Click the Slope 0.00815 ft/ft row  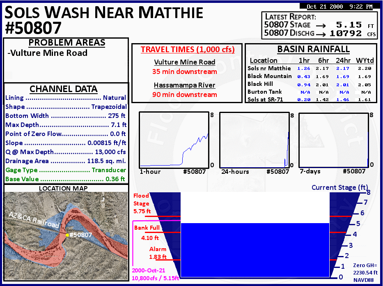click(66, 143)
